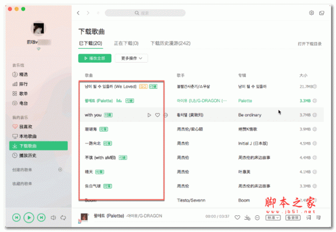The image size is (336, 232).
Task: Toggle the loop playback mode
Action: click(x=63, y=217)
